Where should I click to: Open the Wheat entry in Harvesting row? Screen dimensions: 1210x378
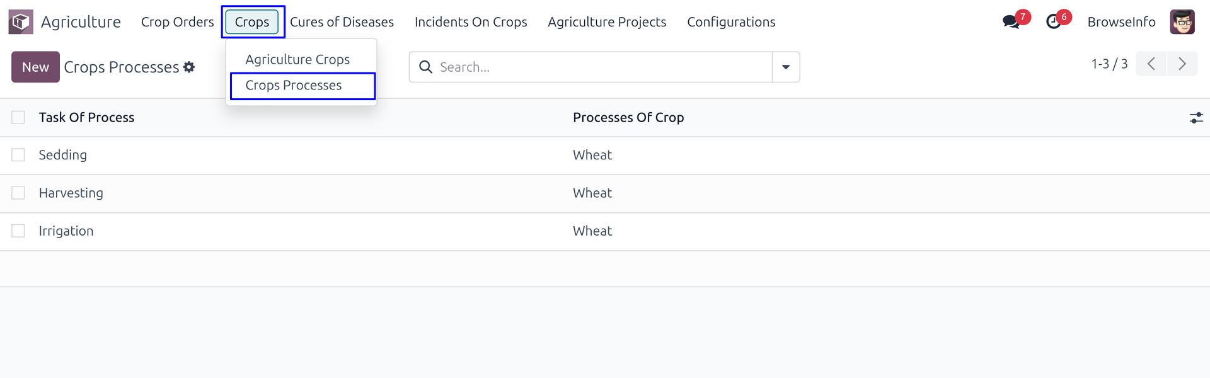(x=592, y=193)
